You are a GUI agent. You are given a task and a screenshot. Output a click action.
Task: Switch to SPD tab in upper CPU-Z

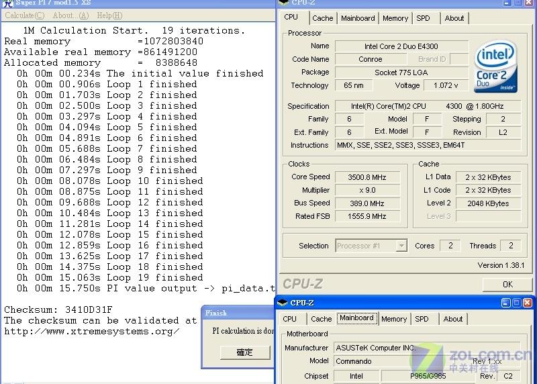(x=423, y=18)
